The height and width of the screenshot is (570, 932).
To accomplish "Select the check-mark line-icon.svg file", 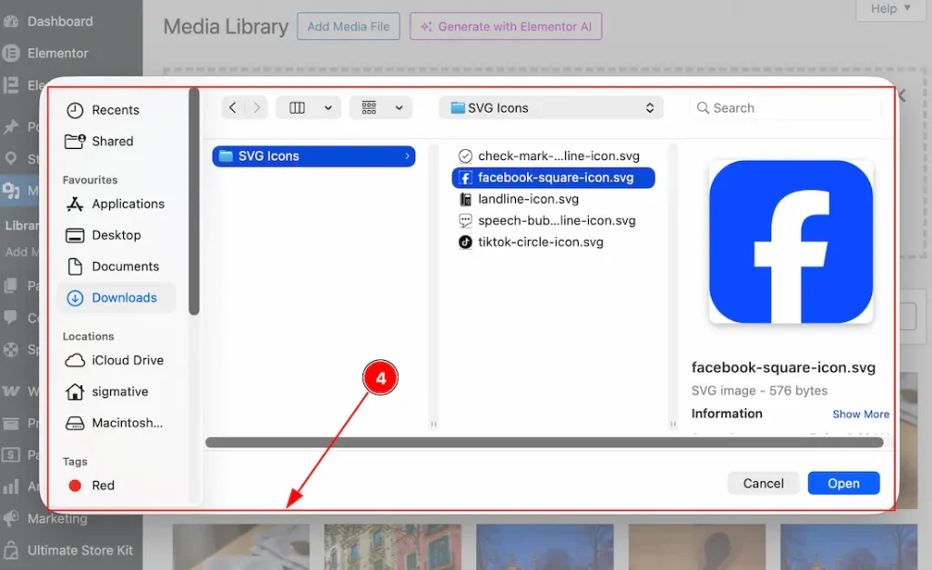I will click(x=558, y=156).
